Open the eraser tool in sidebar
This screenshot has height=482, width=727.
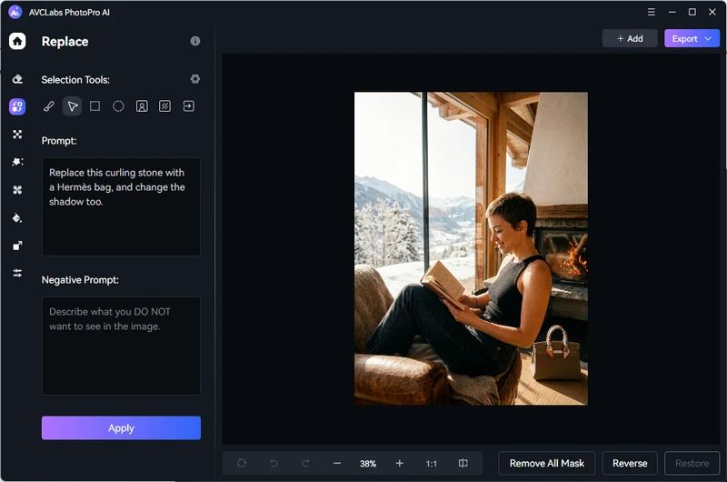tap(17, 79)
